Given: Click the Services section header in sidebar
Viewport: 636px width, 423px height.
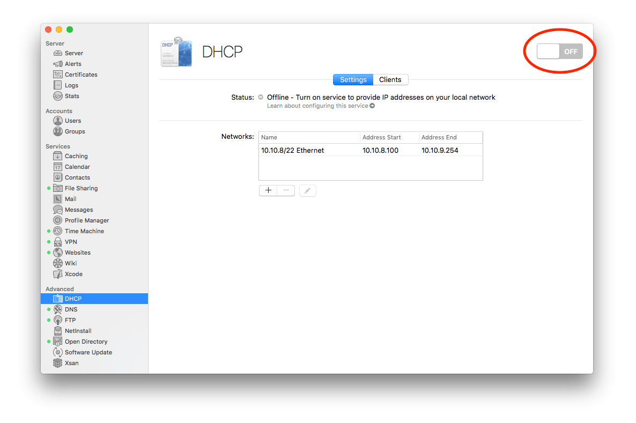Looking at the screenshot, I should (x=57, y=146).
